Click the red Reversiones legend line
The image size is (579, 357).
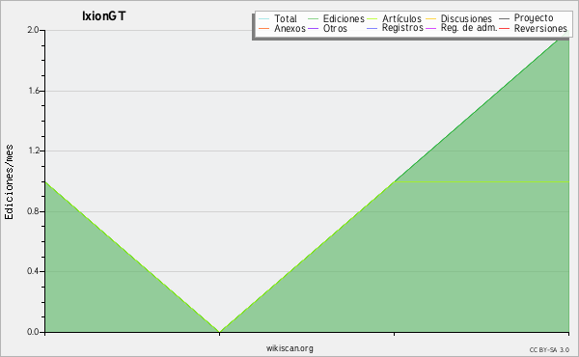click(x=504, y=28)
